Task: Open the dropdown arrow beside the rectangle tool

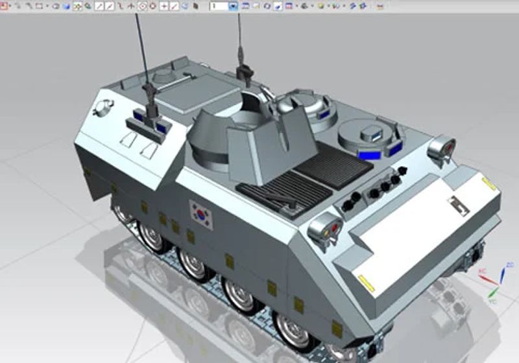Action: [x=47, y=6]
